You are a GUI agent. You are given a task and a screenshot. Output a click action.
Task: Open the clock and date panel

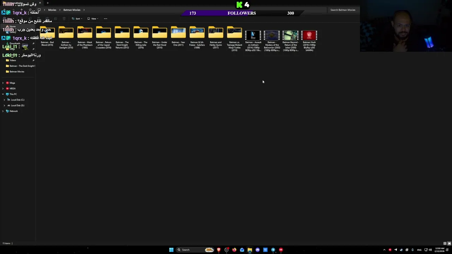point(440,250)
